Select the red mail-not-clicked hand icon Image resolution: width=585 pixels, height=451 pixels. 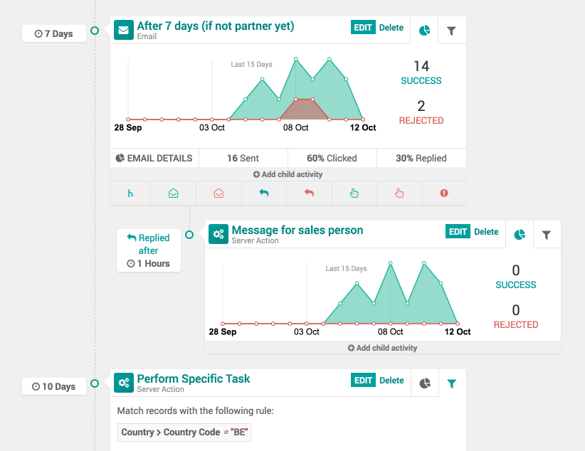pyautogui.click(x=399, y=193)
